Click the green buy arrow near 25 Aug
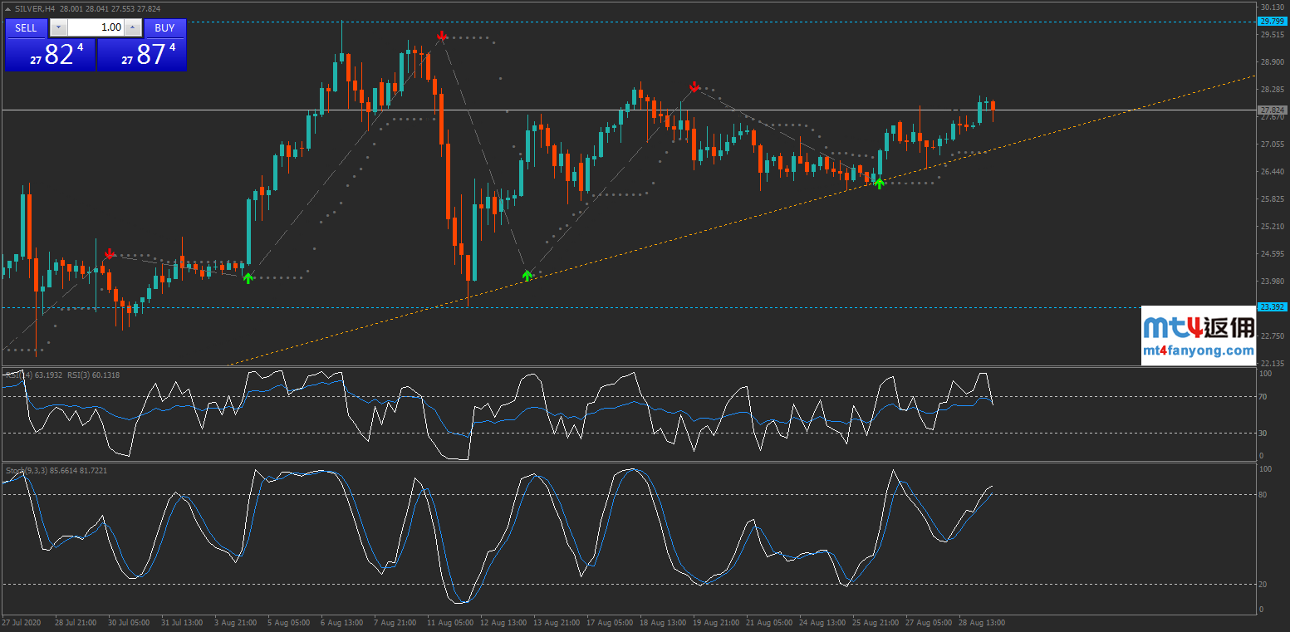Image resolution: width=1290 pixels, height=632 pixels. (x=879, y=184)
